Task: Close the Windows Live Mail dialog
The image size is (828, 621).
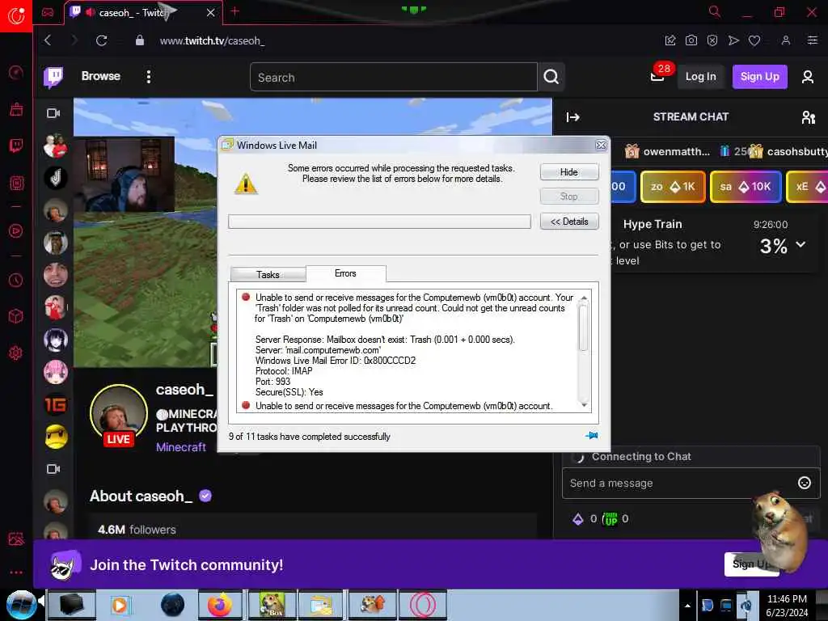Action: pyautogui.click(x=601, y=146)
